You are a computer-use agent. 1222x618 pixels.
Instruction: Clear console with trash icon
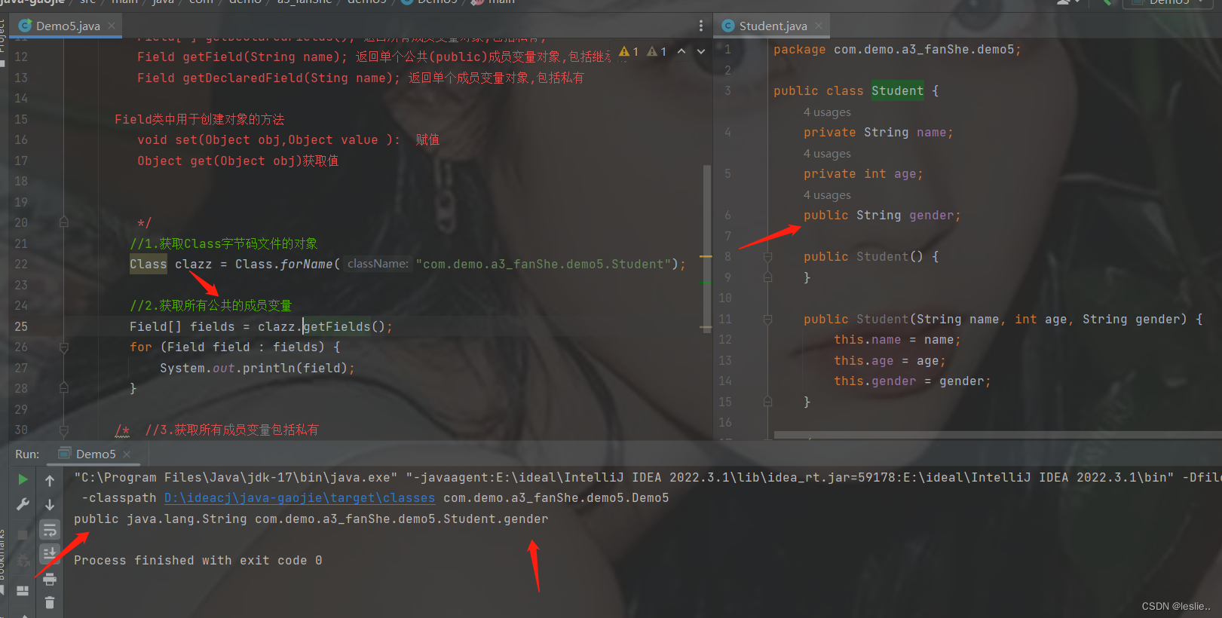coord(50,602)
